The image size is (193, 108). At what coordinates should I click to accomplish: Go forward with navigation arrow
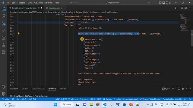[x=75, y=3]
